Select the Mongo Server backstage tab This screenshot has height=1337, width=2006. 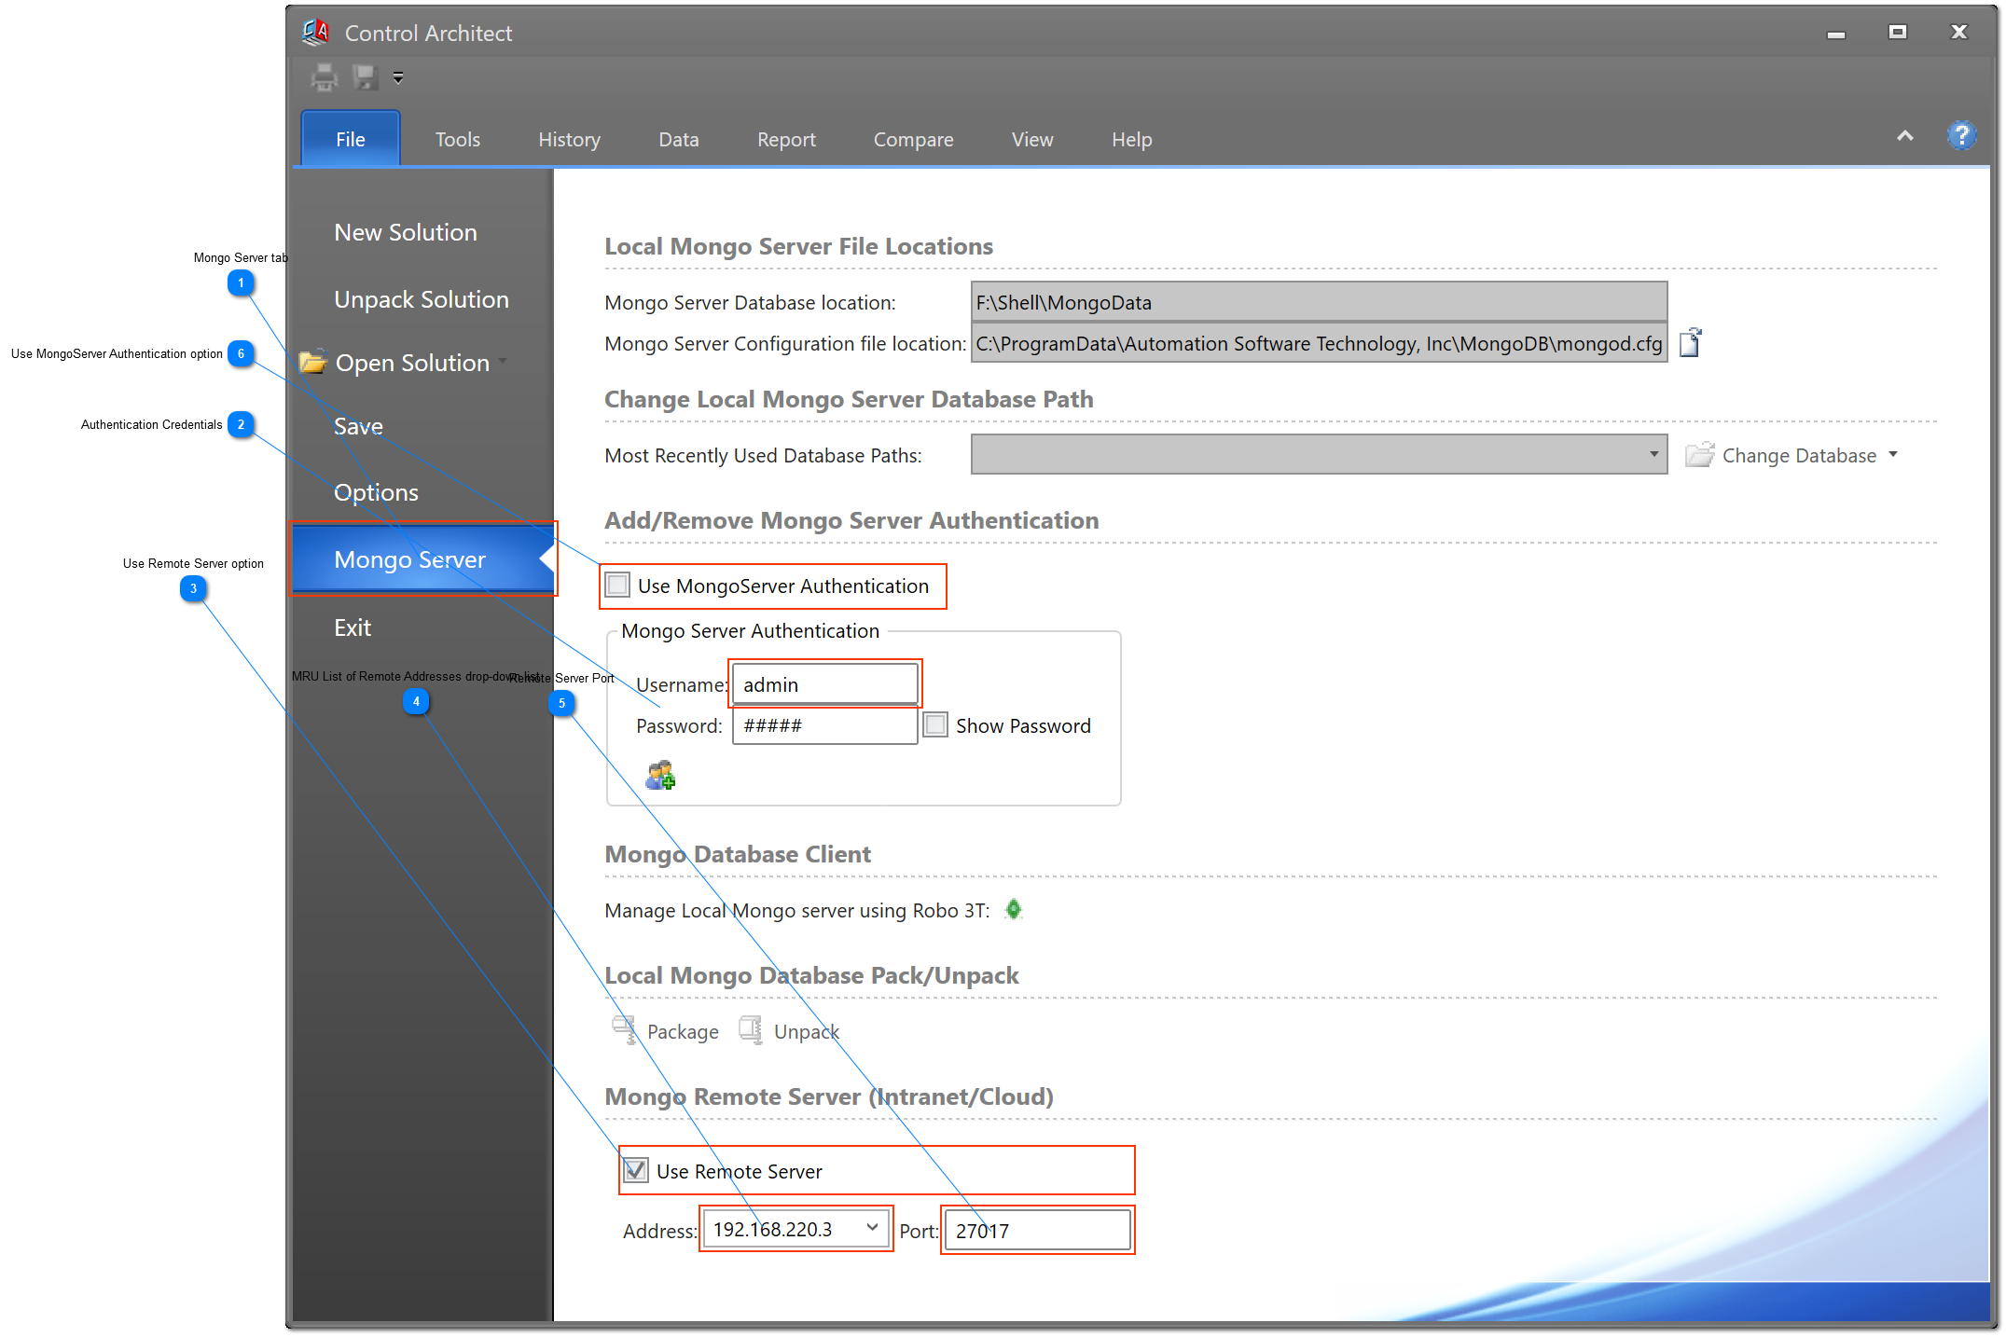423,558
